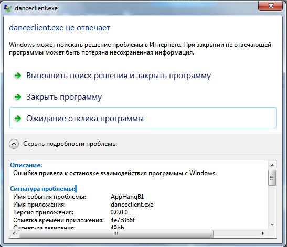287x247 pixels.
Task: Click the Имя приложения: label
Action: point(39,205)
